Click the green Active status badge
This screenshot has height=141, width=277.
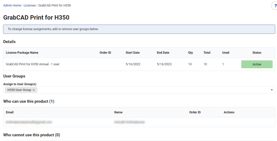257,64
